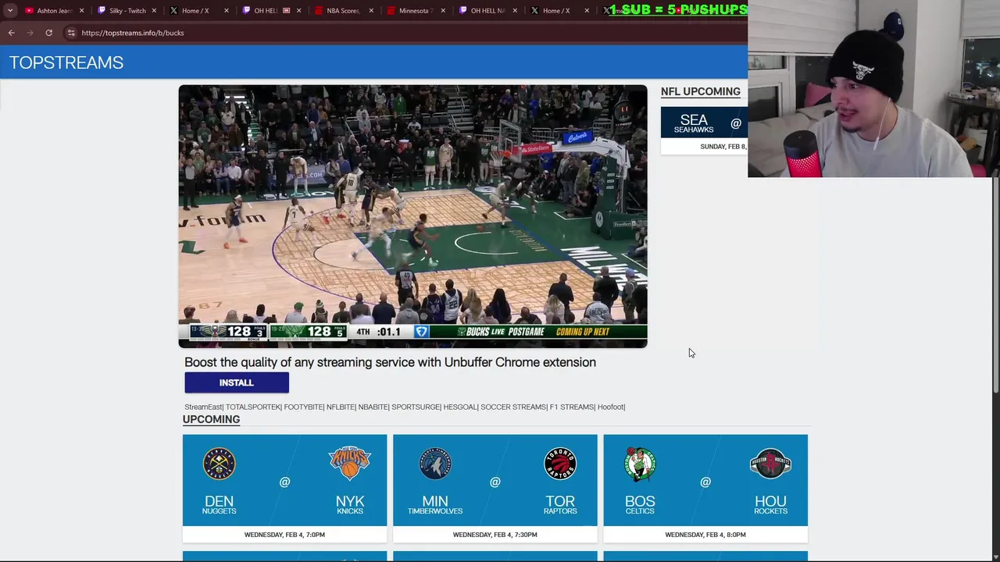Close the NBA Scores tab

[x=371, y=11]
